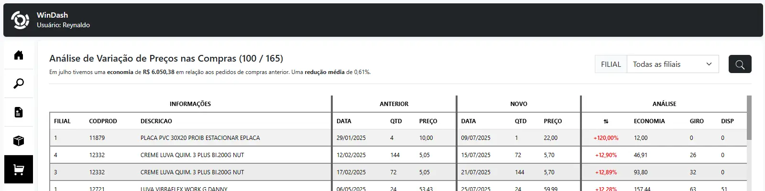Viewport: 765px width, 191px height.
Task: Select row PLACA PVC 30X20 PROIB ESTACIONAR
Action: (200, 138)
